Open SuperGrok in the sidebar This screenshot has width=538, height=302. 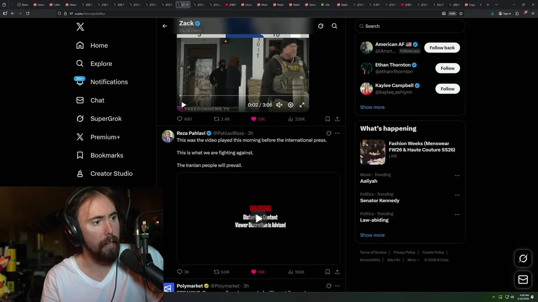pos(99,119)
